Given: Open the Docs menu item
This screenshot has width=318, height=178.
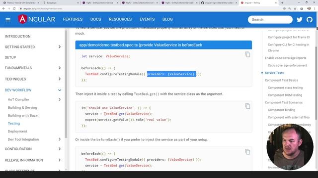Looking at the screenshot, I should [95, 19].
